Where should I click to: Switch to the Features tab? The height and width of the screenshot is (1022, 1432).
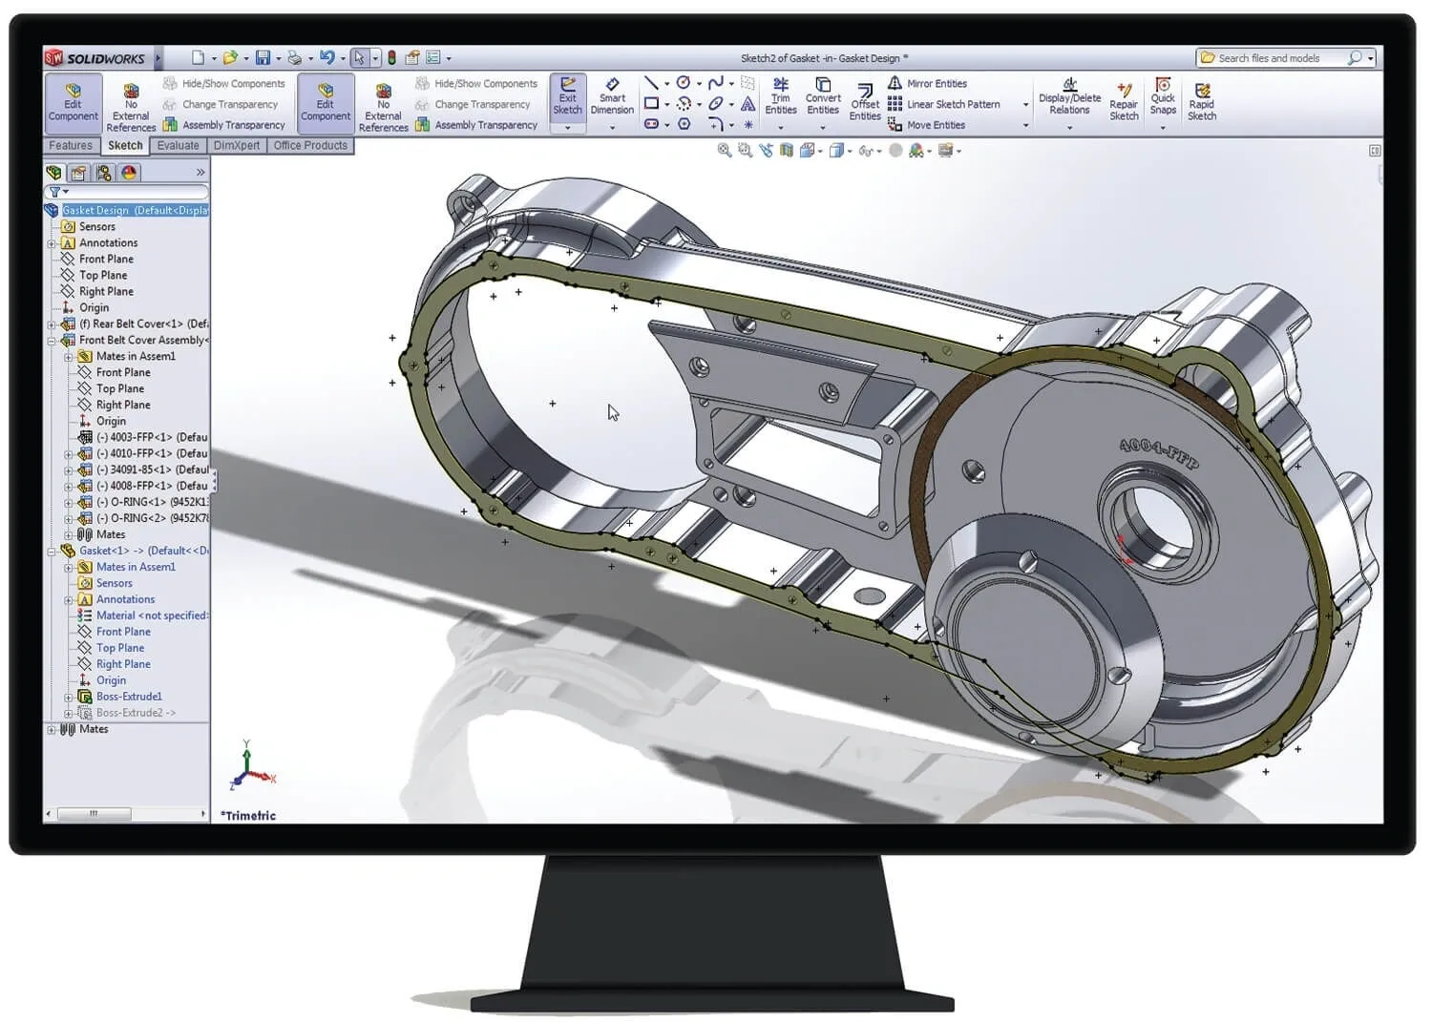(x=71, y=146)
